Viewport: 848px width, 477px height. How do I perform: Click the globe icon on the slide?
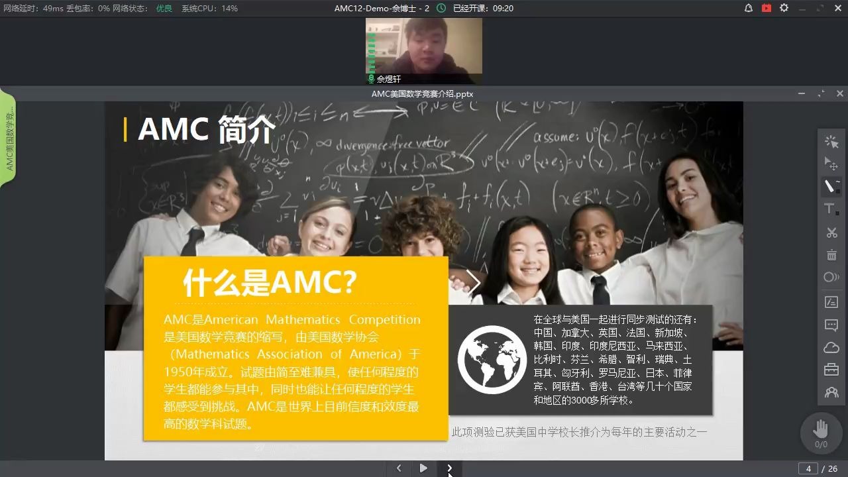tap(492, 360)
